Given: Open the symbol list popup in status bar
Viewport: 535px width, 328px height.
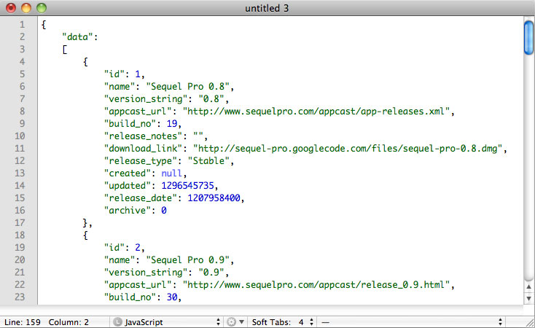Looking at the screenshot, I should 412,322.
